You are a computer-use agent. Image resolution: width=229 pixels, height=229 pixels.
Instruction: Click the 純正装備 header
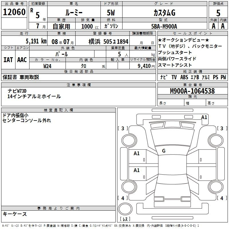[x=192, y=71]
